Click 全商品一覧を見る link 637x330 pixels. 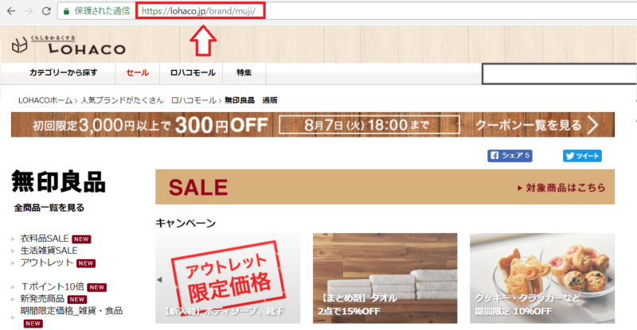click(49, 208)
